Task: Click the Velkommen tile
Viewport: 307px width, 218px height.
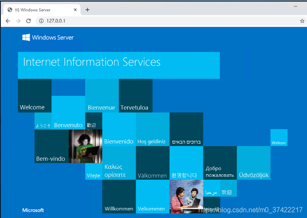Action: tap(153, 197)
